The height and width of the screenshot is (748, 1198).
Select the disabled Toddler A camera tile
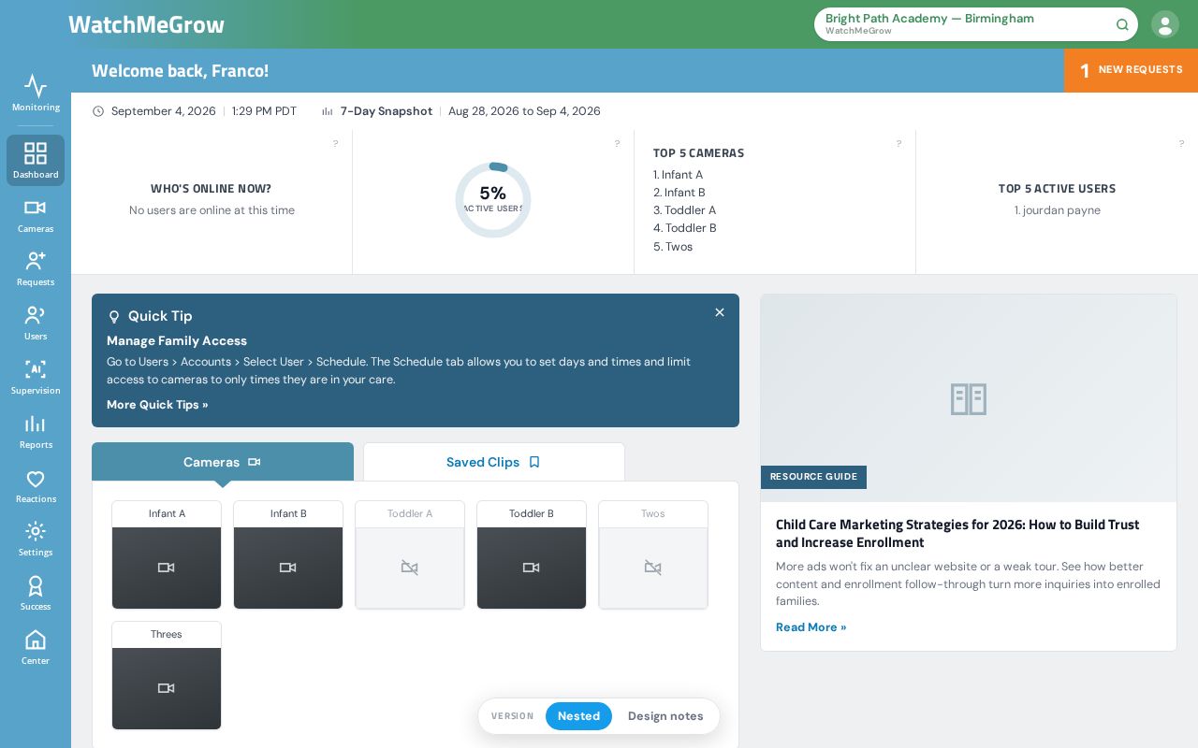click(x=410, y=554)
